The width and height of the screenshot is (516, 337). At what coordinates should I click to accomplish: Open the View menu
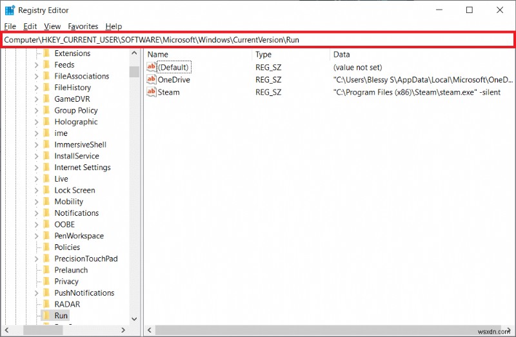coord(52,26)
